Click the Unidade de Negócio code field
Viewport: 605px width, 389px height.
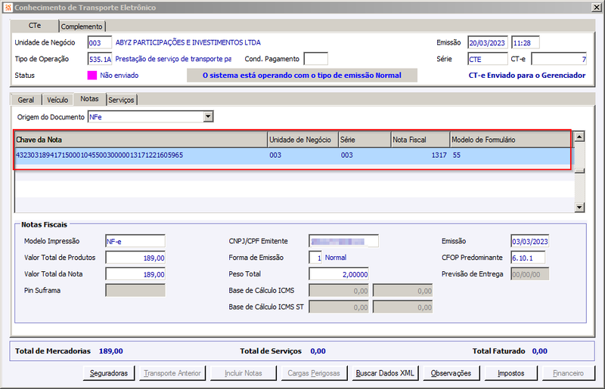pyautogui.click(x=100, y=42)
